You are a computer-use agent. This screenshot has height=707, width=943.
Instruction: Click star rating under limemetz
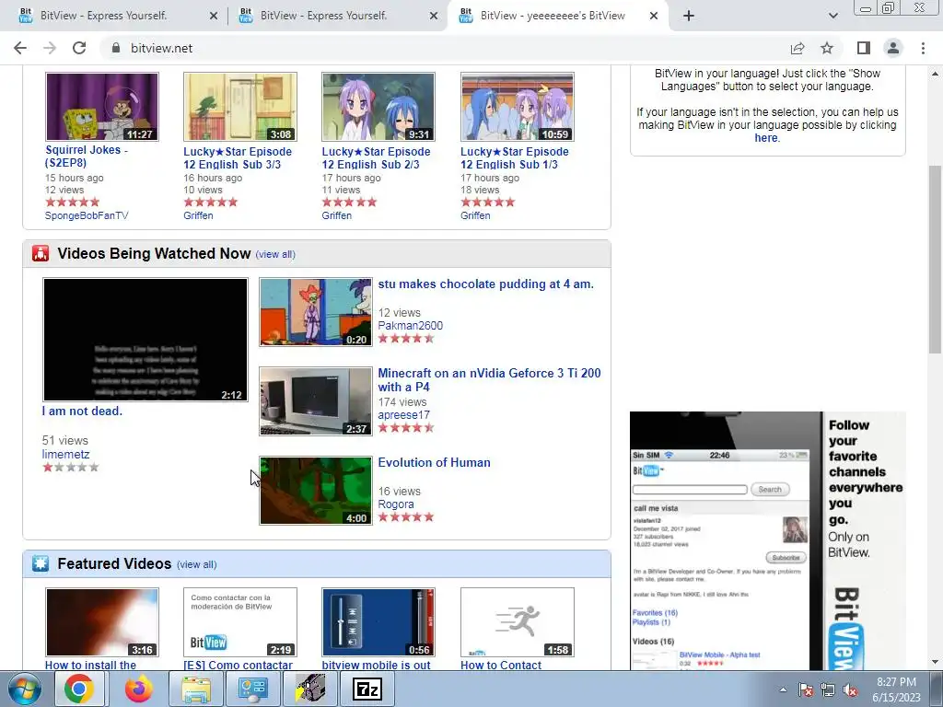coord(70,467)
